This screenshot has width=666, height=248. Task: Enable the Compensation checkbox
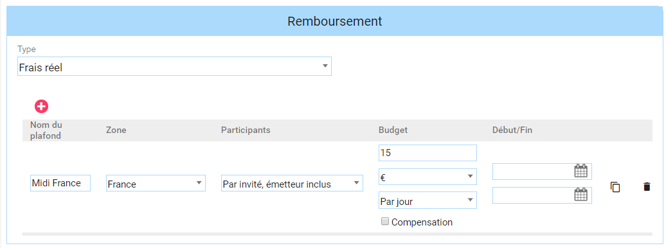385,221
